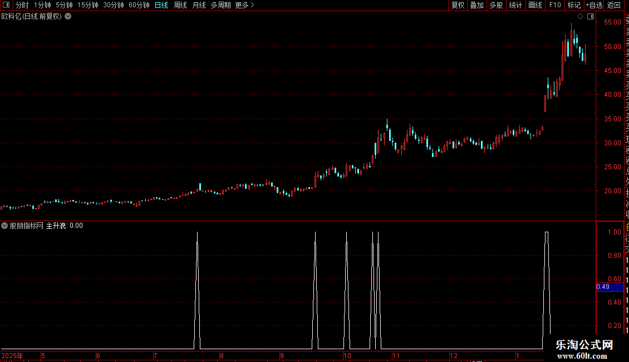Open the 复权 adjustment menu
This screenshot has width=629, height=362.
click(x=458, y=5)
